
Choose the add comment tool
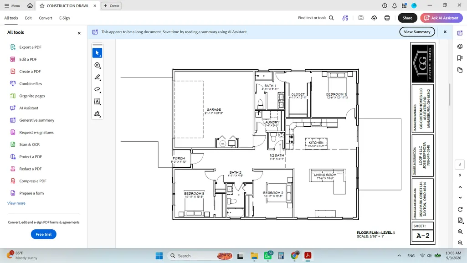(x=97, y=65)
